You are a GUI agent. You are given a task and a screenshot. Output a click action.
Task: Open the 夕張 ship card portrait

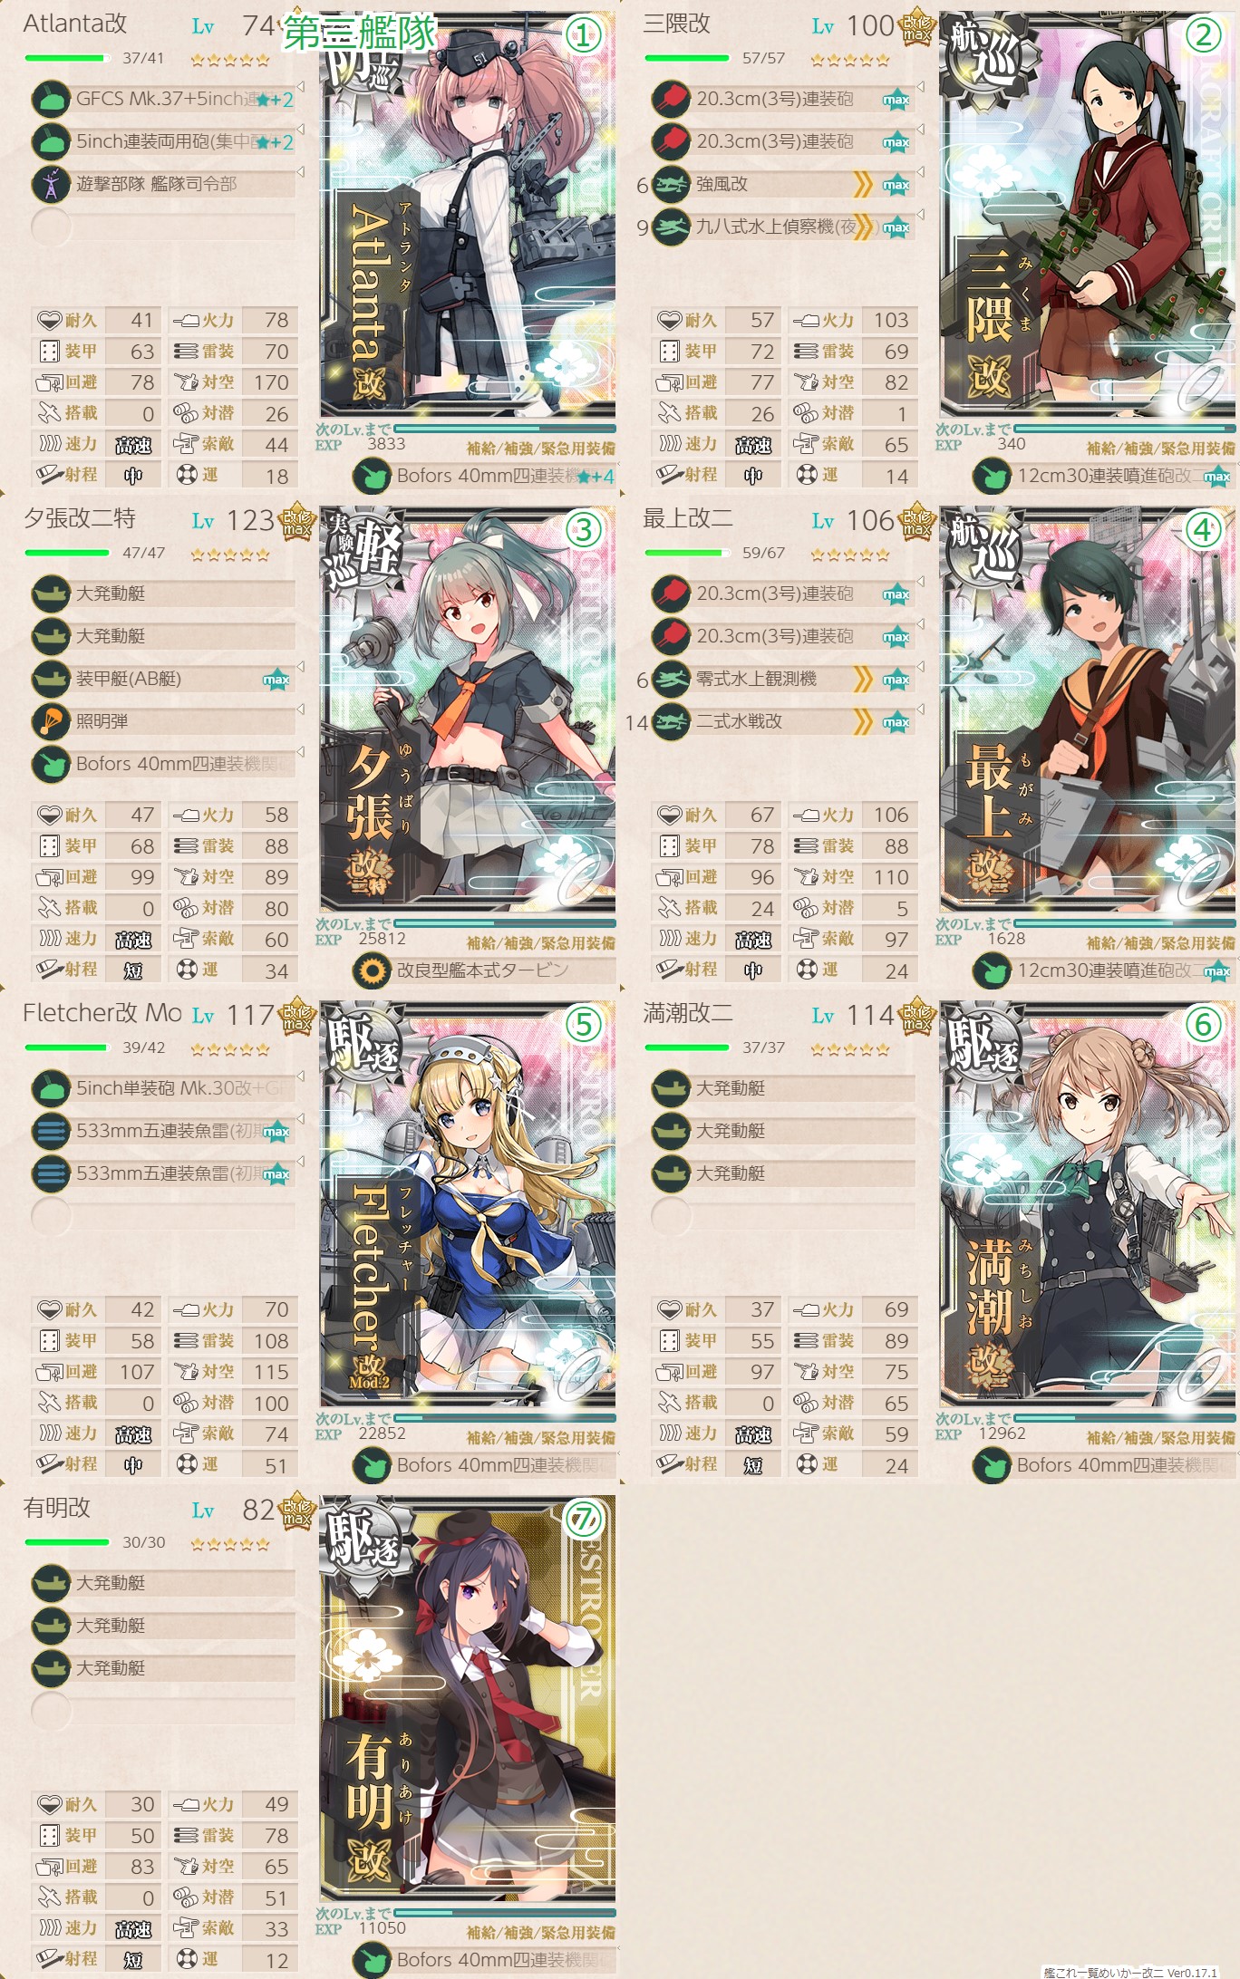coord(468,710)
